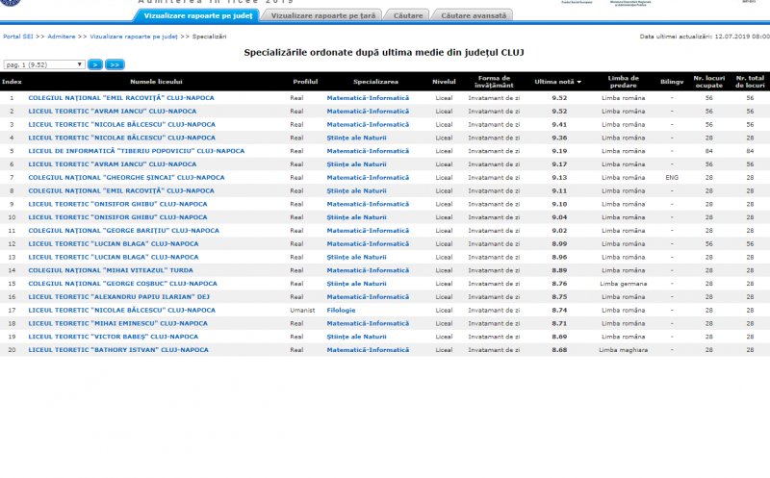
Task: Open the page selector dropdown
Action: pyautogui.click(x=43, y=64)
